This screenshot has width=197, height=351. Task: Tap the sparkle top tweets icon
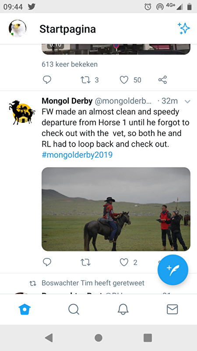[x=183, y=29]
